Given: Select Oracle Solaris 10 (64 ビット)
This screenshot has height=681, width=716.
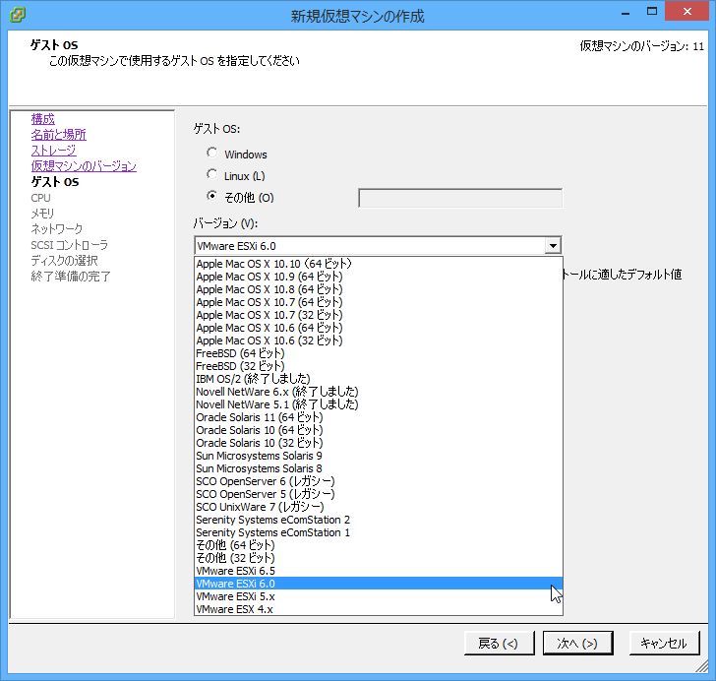Looking at the screenshot, I should tap(378, 430).
